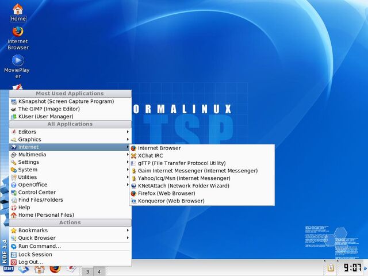Open the Help entry in the menu
The height and width of the screenshot is (276, 368).
70,207
